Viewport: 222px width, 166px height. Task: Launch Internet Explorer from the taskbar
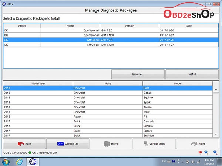[19, 162]
